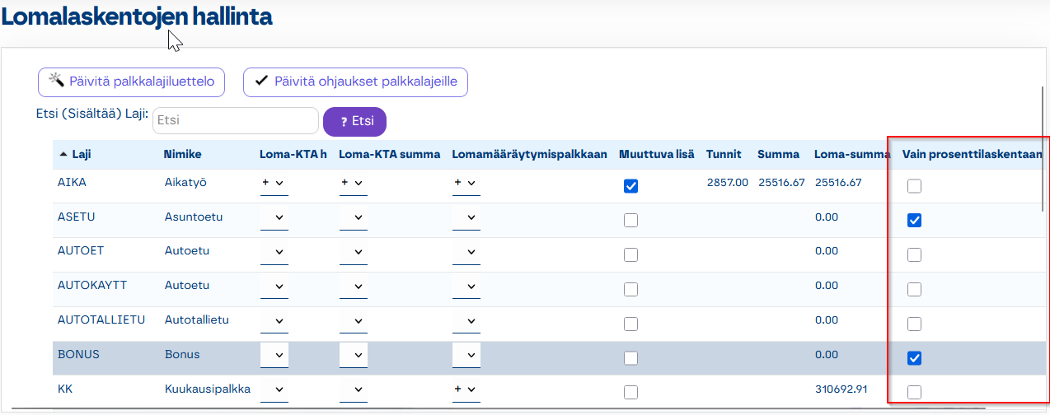Image resolution: width=1050 pixels, height=415 pixels.
Task: Click the magic wand icon on Päivitä palkkalajiluettelo
Action: point(56,81)
